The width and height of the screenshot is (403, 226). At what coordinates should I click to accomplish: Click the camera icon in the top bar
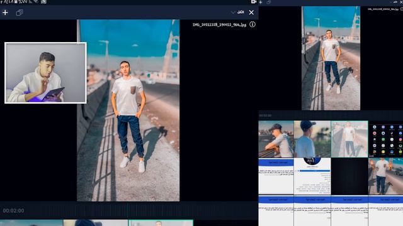point(254,2)
